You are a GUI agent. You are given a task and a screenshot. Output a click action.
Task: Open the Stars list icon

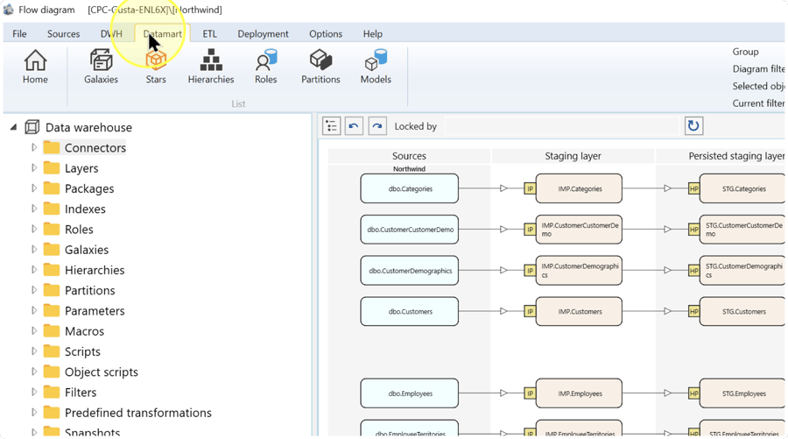coord(156,67)
